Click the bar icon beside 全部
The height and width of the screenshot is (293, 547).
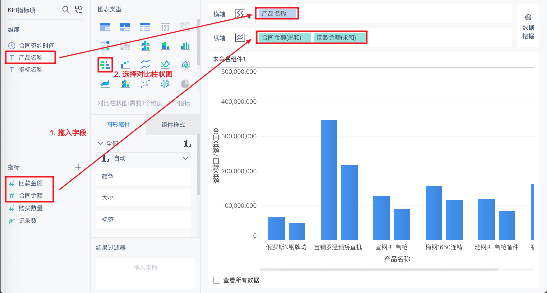tap(187, 143)
